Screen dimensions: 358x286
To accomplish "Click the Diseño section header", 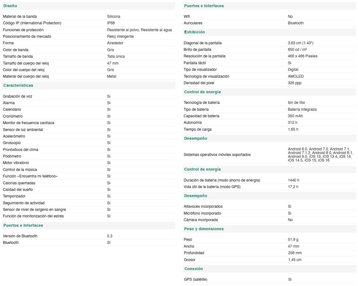I will pyautogui.click(x=10, y=6).
